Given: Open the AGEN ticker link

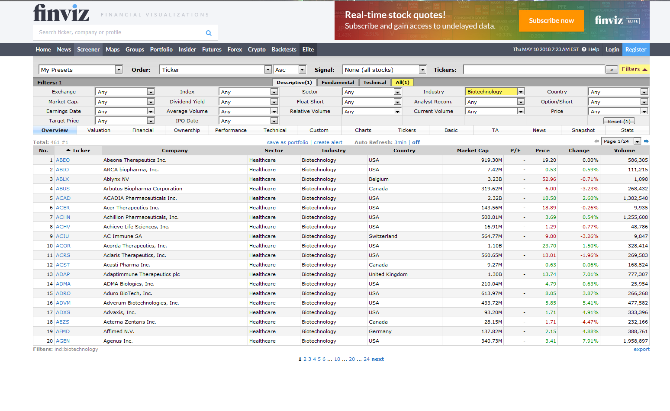Looking at the screenshot, I should pos(63,341).
